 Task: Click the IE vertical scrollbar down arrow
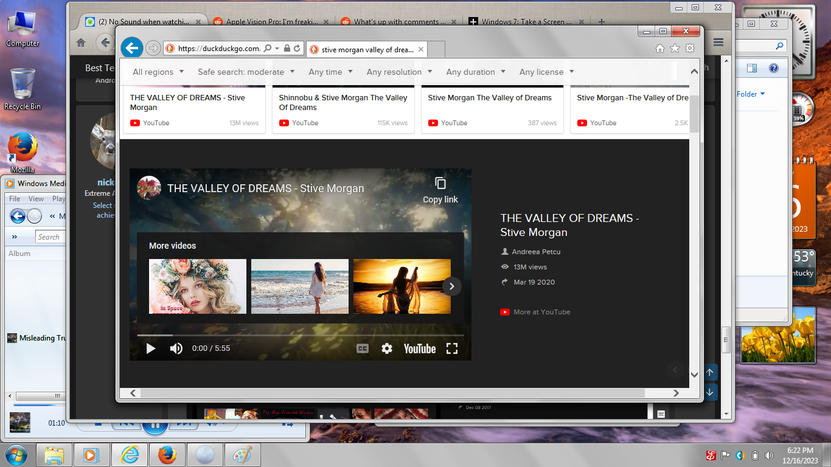coord(695,375)
